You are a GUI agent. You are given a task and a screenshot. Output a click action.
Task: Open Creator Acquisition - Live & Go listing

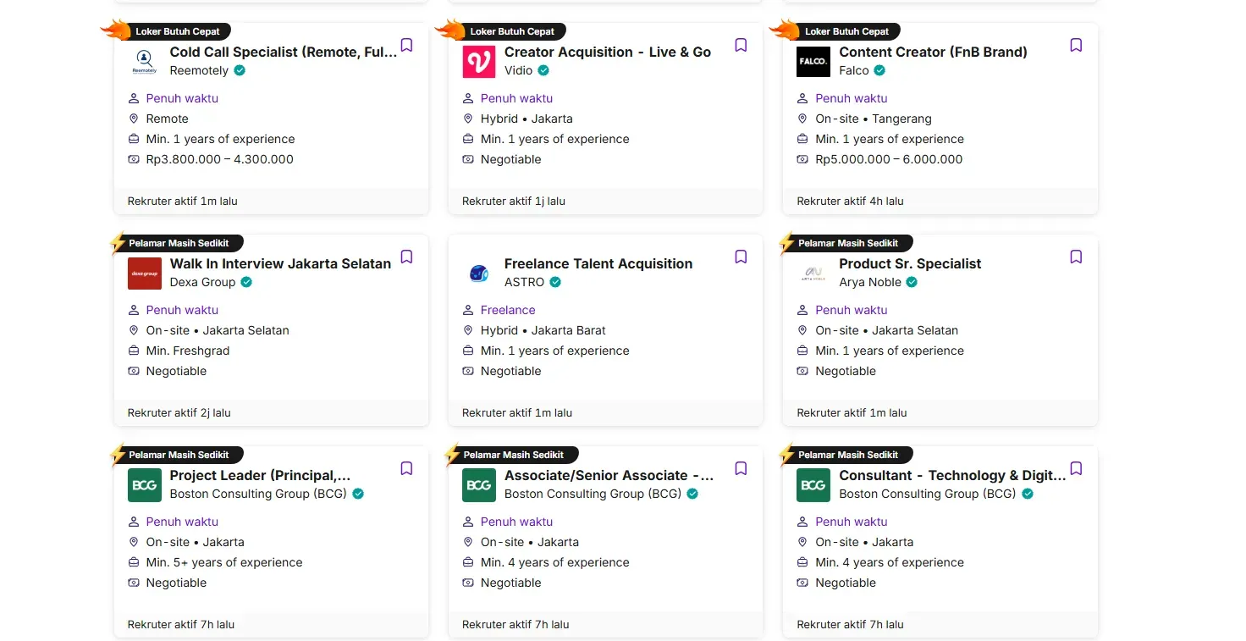(607, 52)
